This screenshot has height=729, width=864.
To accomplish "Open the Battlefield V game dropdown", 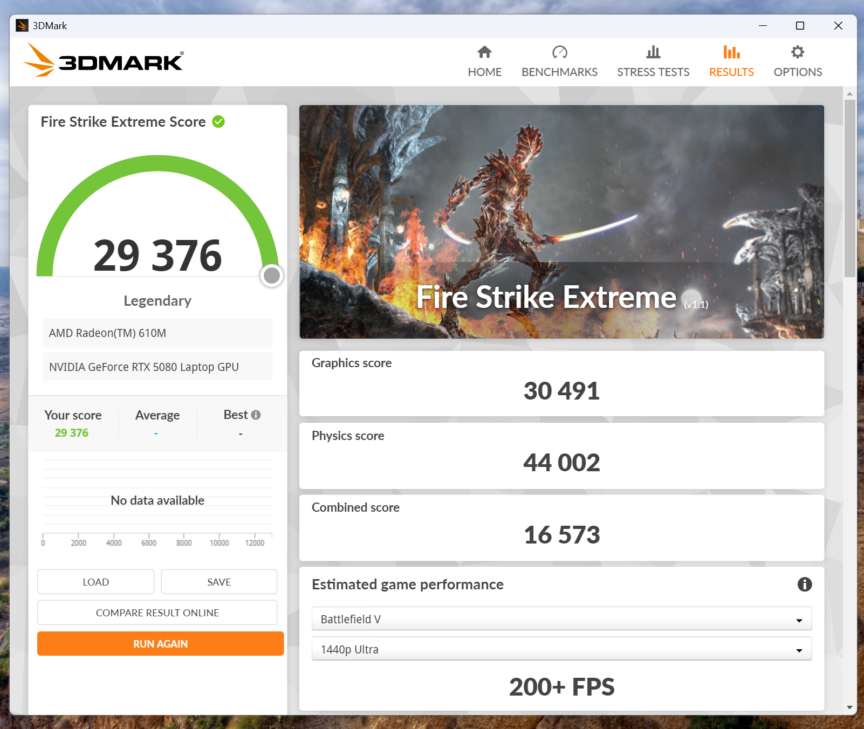I will point(561,619).
